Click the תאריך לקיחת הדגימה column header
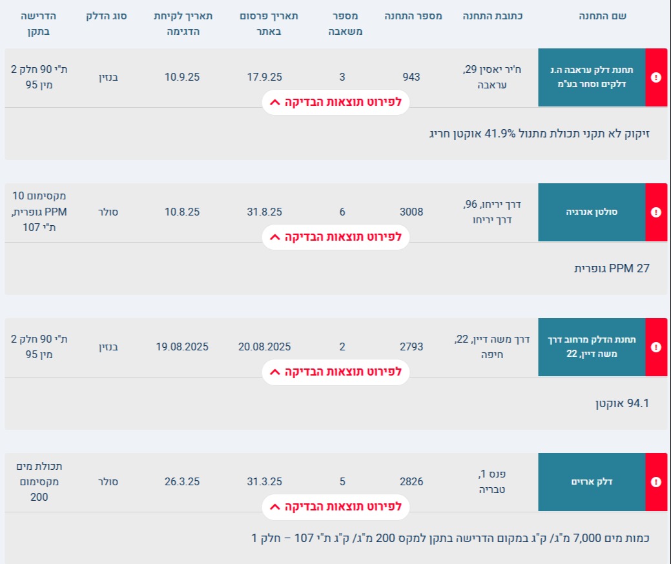The image size is (671, 564). (183, 23)
